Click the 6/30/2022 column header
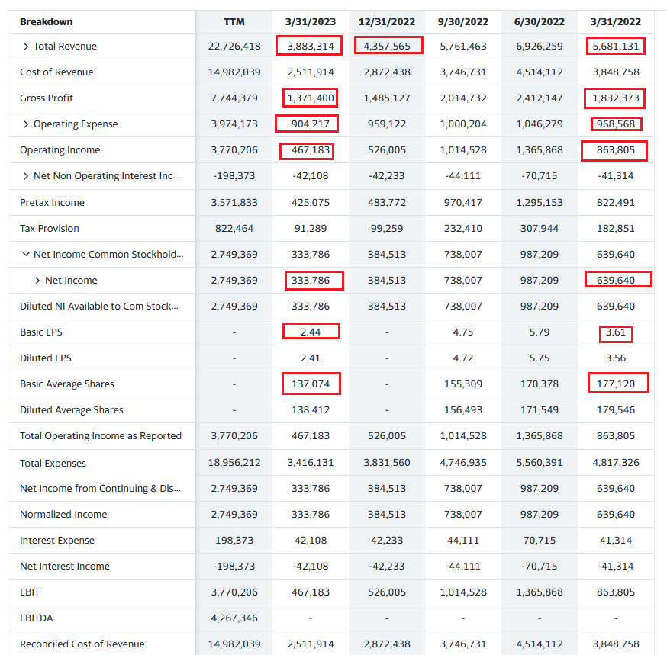 click(540, 21)
